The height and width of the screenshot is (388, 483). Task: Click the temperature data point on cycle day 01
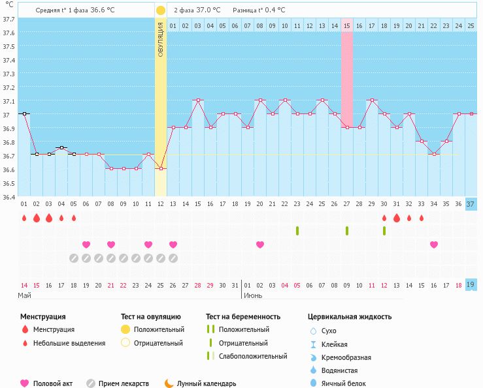(x=24, y=113)
